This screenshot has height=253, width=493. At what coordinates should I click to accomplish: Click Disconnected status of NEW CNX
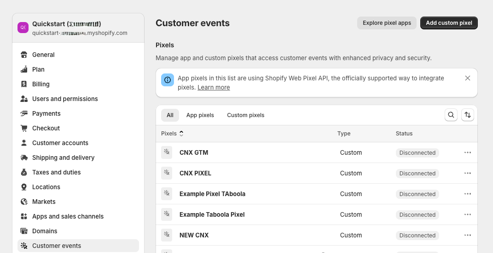pyautogui.click(x=417, y=236)
